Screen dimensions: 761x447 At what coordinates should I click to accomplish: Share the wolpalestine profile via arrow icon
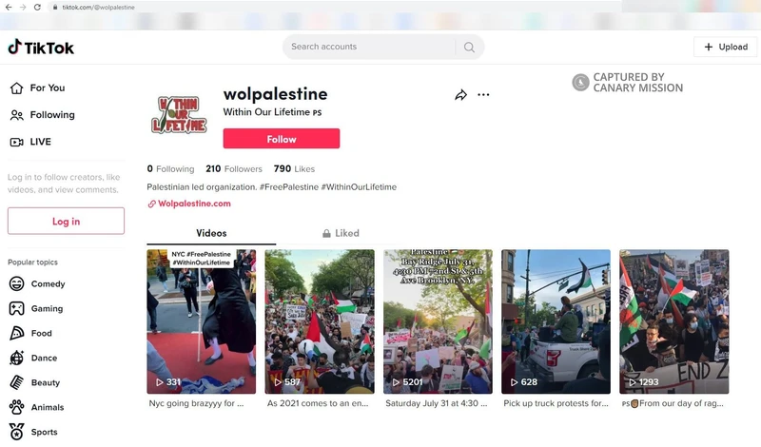460,95
